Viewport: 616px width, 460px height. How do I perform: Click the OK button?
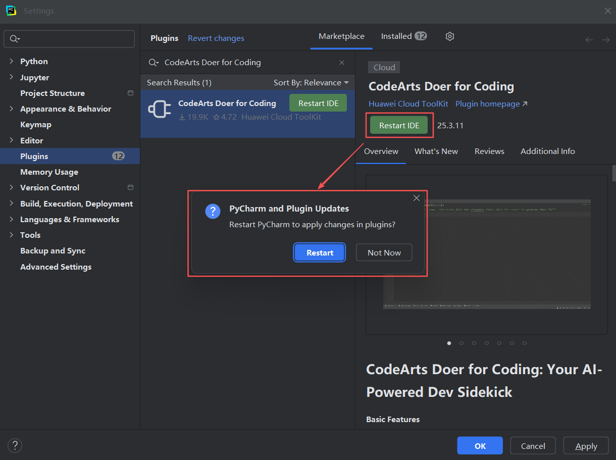click(480, 446)
